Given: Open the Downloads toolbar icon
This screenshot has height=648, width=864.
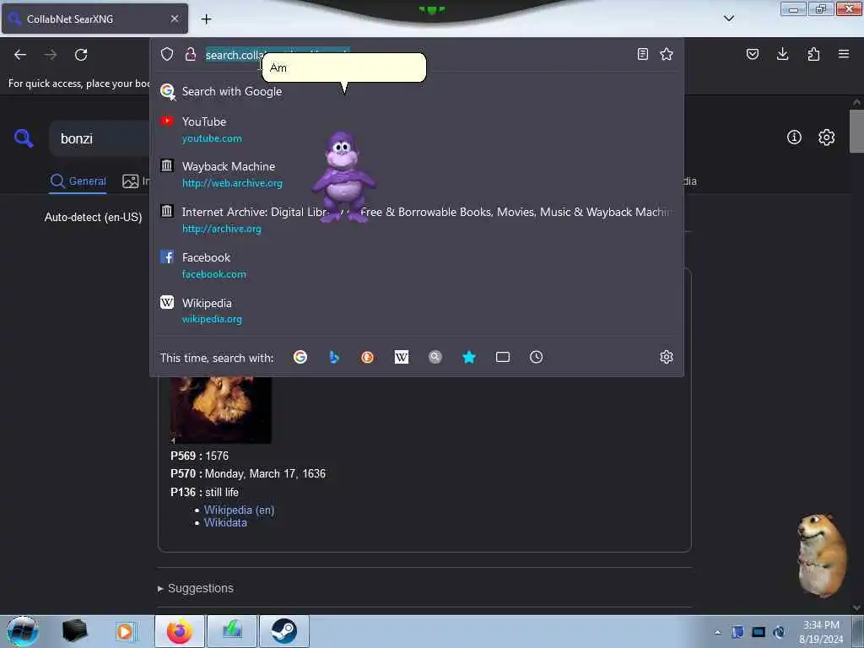Looking at the screenshot, I should click(x=782, y=54).
